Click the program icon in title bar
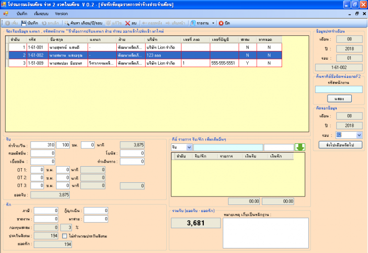 (4, 4)
